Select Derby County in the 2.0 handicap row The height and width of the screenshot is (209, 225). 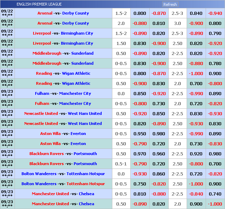(x=75, y=23)
